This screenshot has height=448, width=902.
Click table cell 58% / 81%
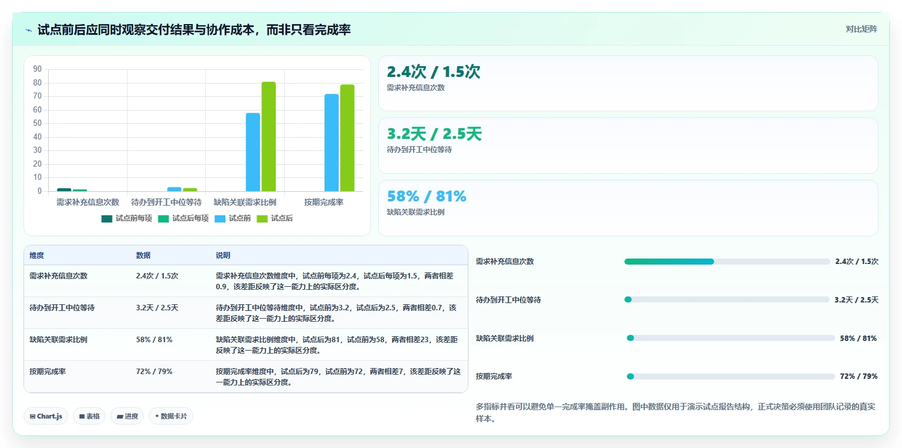[154, 340]
